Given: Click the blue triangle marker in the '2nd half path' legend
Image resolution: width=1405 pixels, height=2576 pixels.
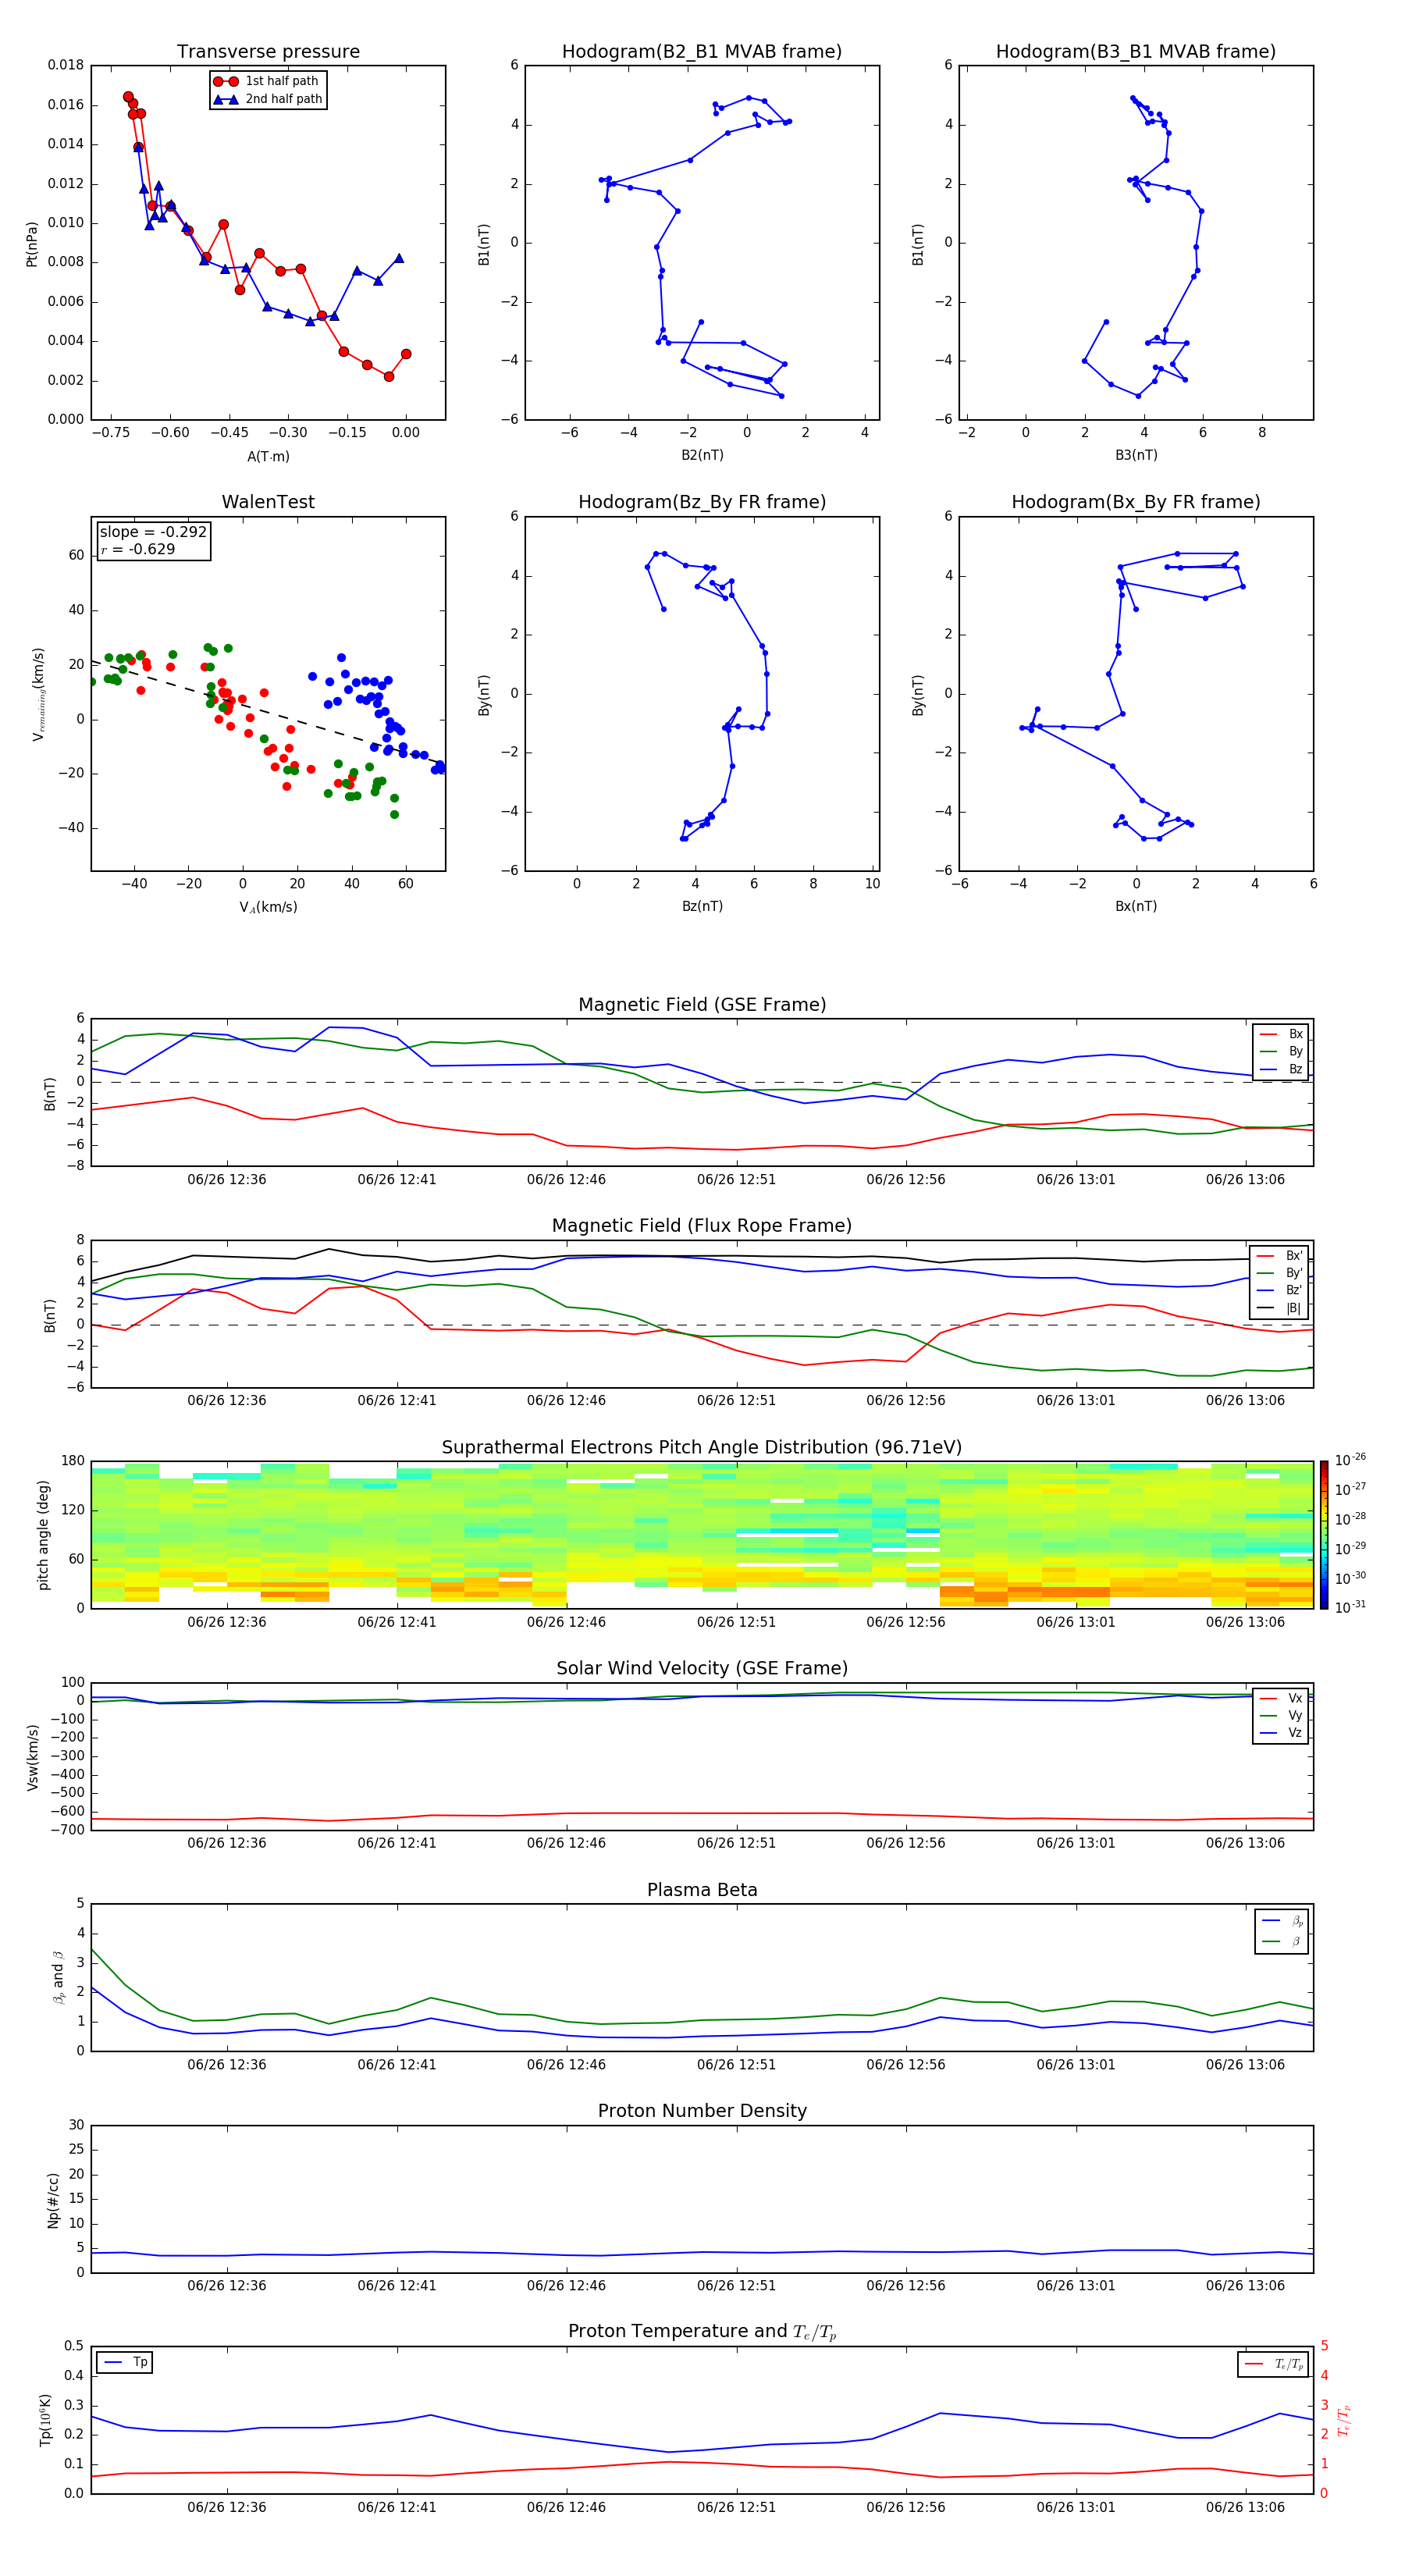Looking at the screenshot, I should coord(226,99).
